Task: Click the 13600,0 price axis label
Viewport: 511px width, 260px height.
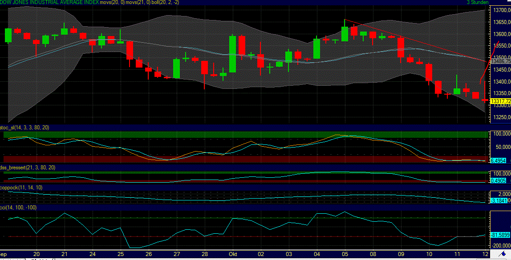Action: point(502,34)
